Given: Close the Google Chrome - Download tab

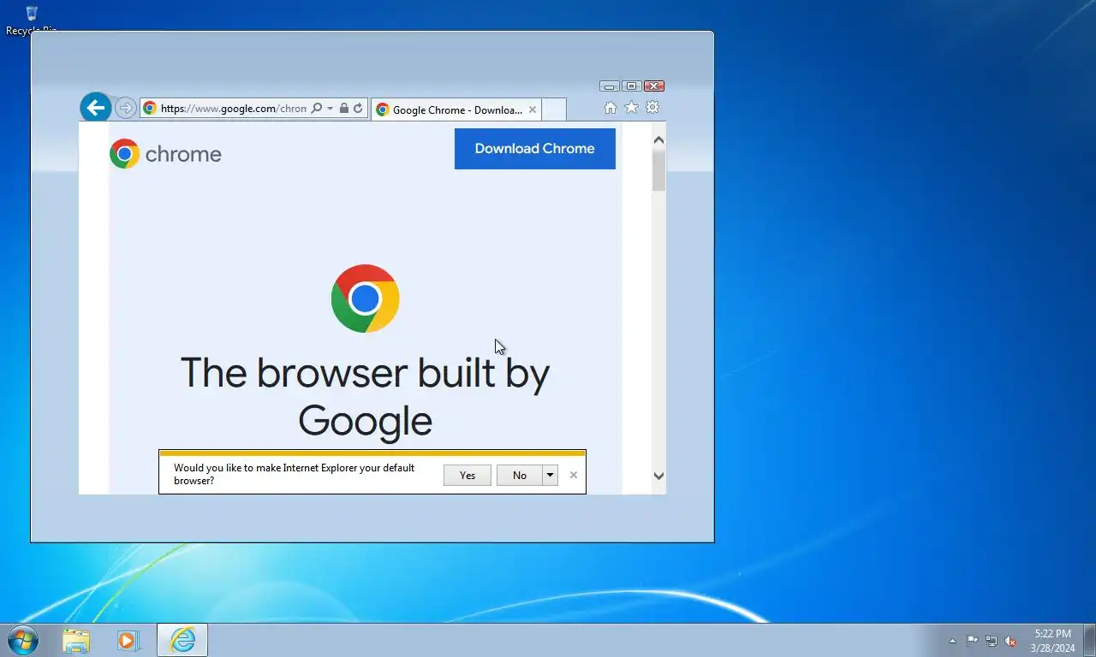Looking at the screenshot, I should tap(533, 109).
